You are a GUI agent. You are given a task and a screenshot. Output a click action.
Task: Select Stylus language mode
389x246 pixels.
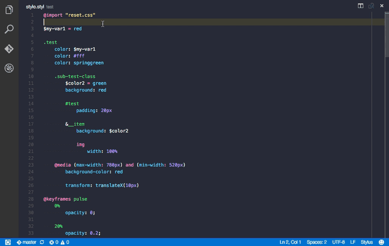tap(366, 242)
